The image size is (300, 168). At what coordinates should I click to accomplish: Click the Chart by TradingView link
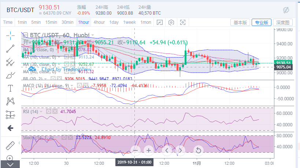point(66,69)
